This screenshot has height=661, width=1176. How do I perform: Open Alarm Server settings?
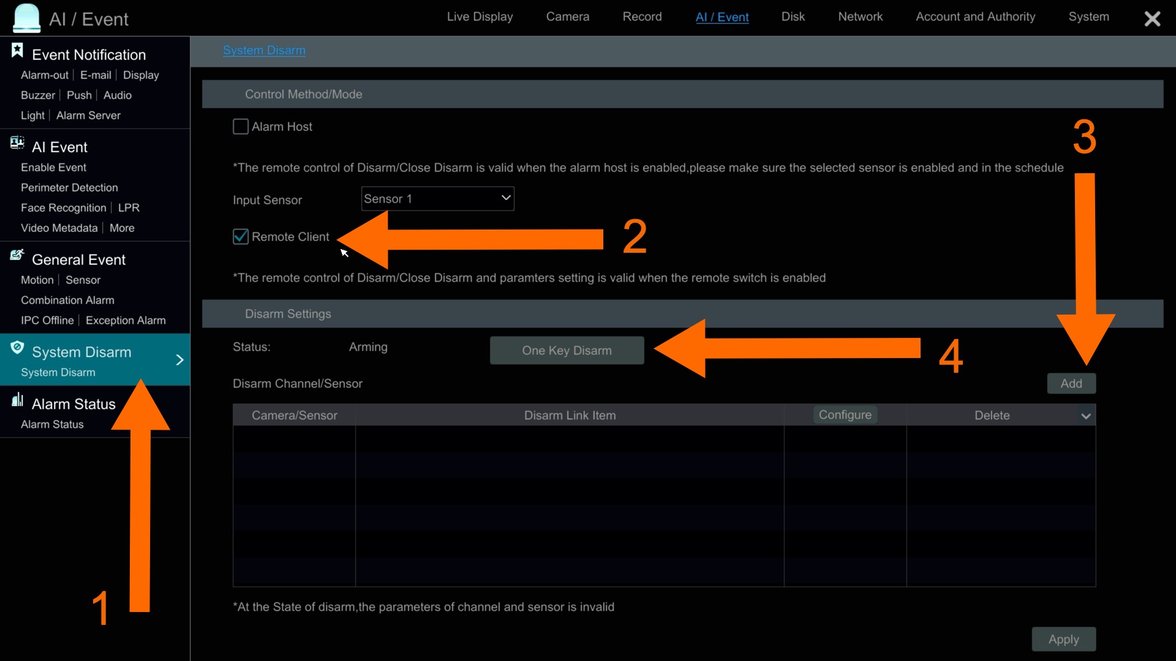[x=88, y=116]
